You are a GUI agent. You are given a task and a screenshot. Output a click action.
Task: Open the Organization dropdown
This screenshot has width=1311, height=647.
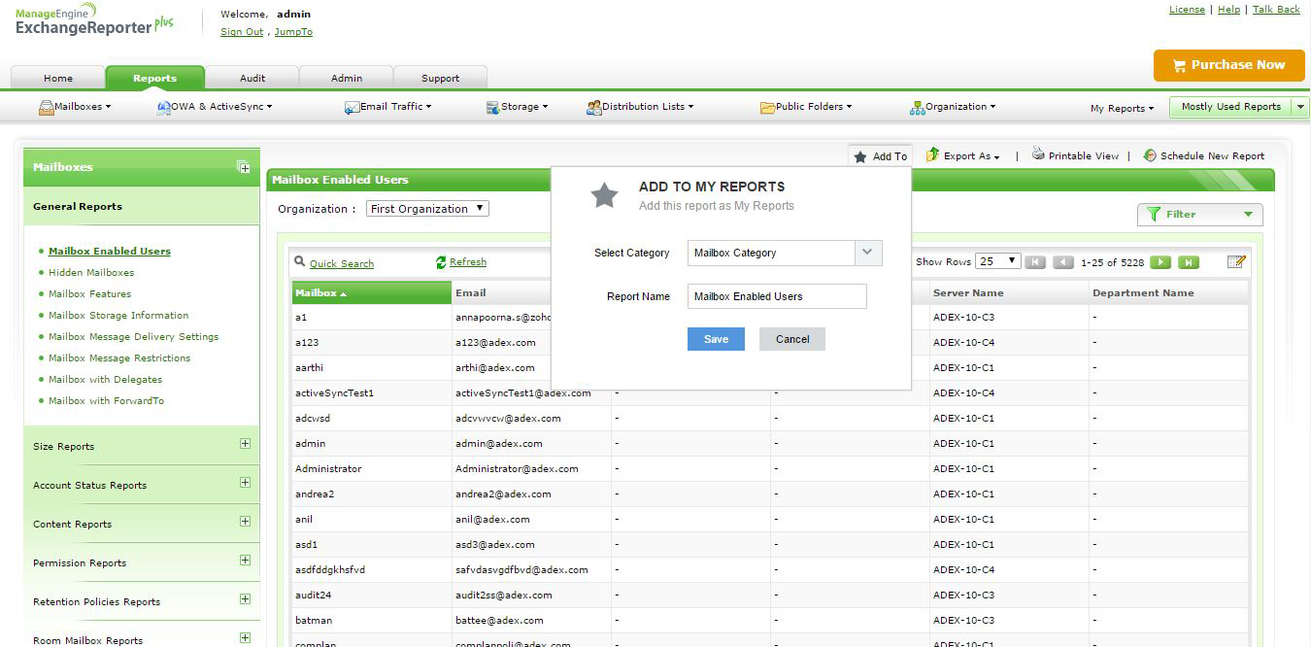[427, 209]
